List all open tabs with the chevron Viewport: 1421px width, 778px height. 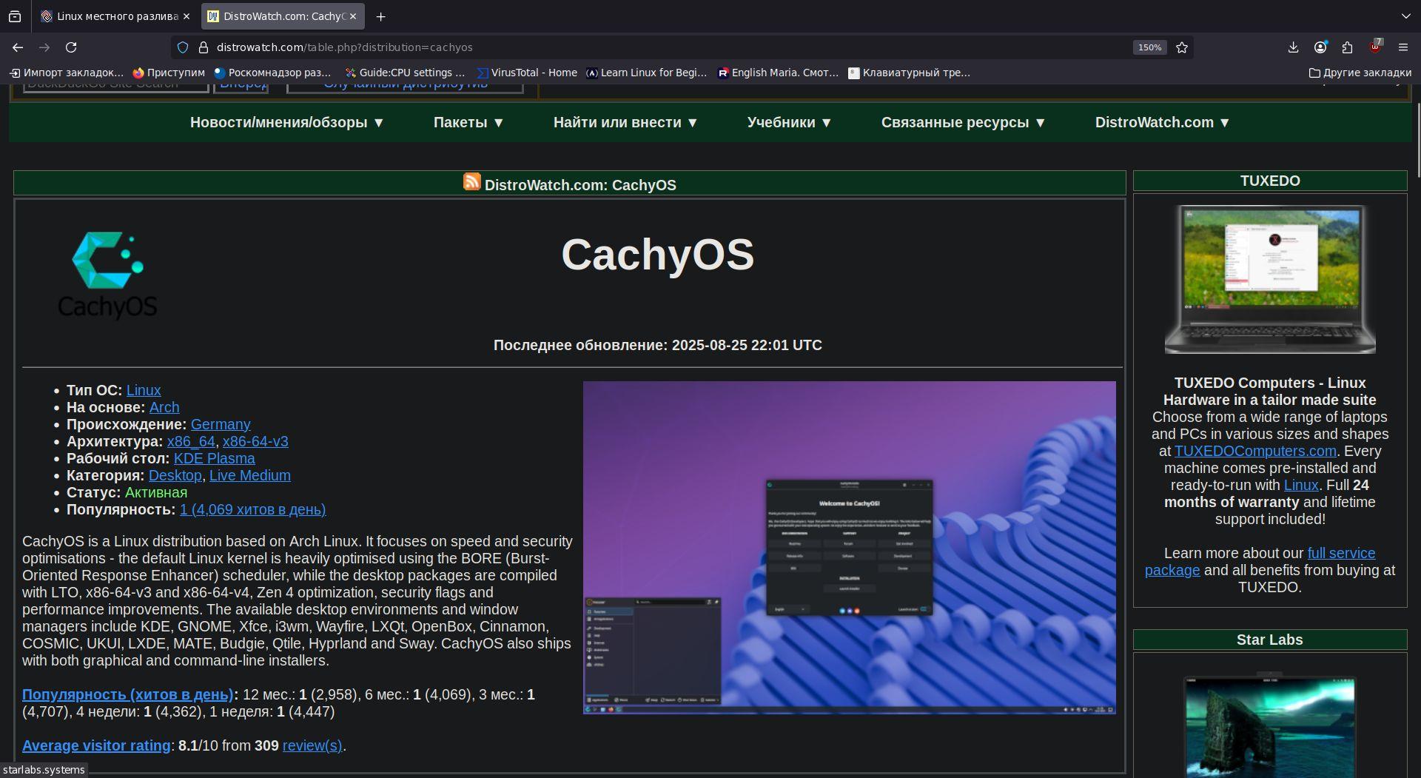(1405, 16)
